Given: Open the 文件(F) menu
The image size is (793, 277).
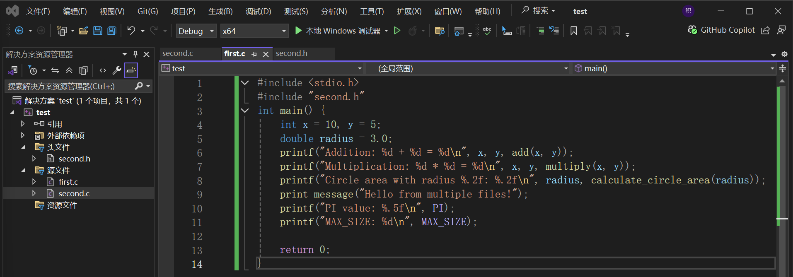Looking at the screenshot, I should tap(38, 11).
